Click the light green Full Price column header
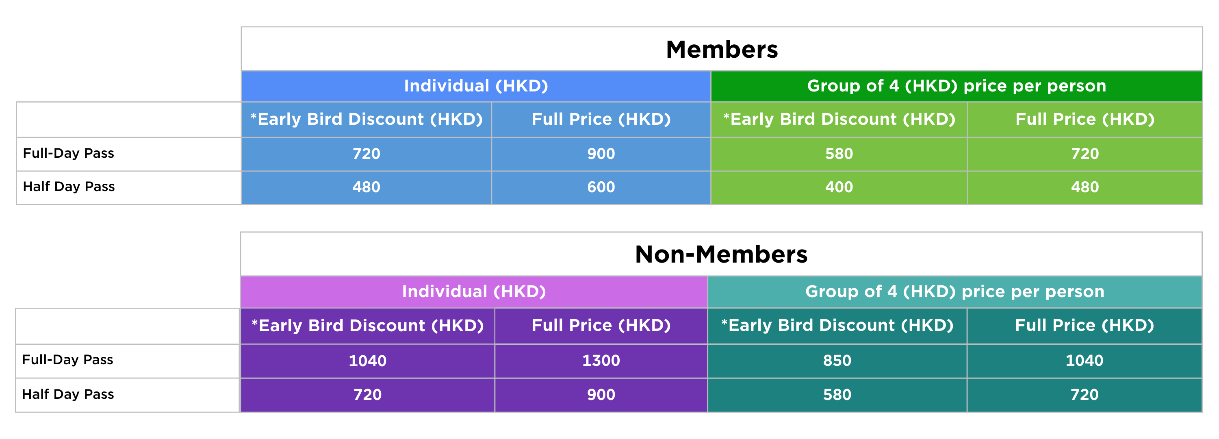Screen dimensions: 1219x439 click(1085, 120)
